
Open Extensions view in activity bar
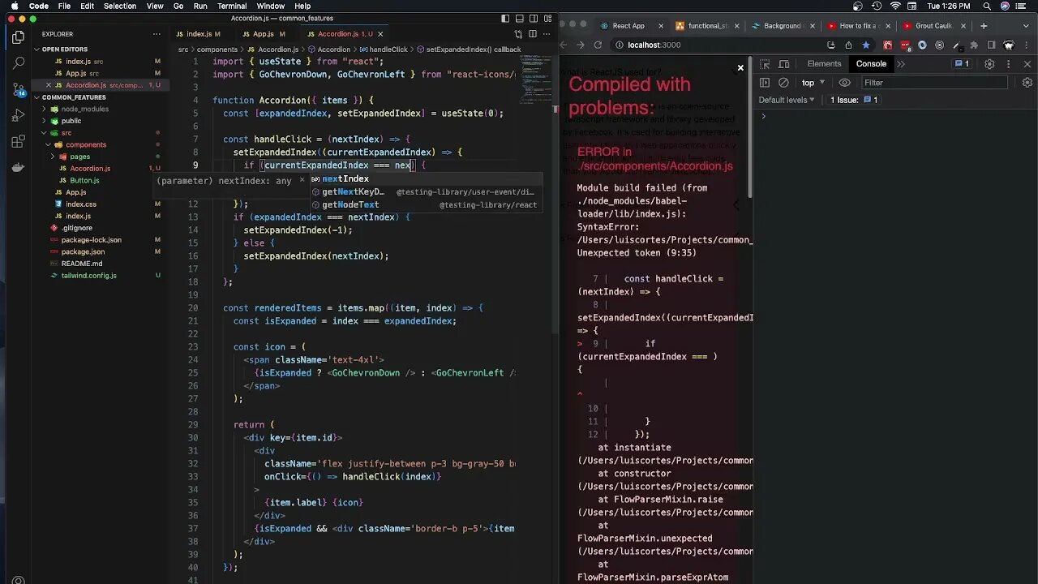click(18, 142)
